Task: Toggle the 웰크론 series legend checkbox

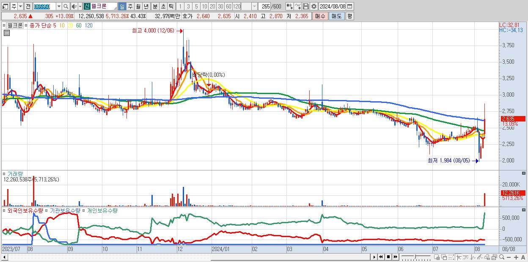Action: click(x=4, y=25)
